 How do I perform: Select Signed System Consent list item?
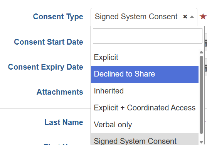click(x=145, y=139)
